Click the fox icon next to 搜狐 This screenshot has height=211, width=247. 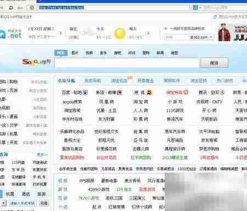pyautogui.click(x=149, y=93)
